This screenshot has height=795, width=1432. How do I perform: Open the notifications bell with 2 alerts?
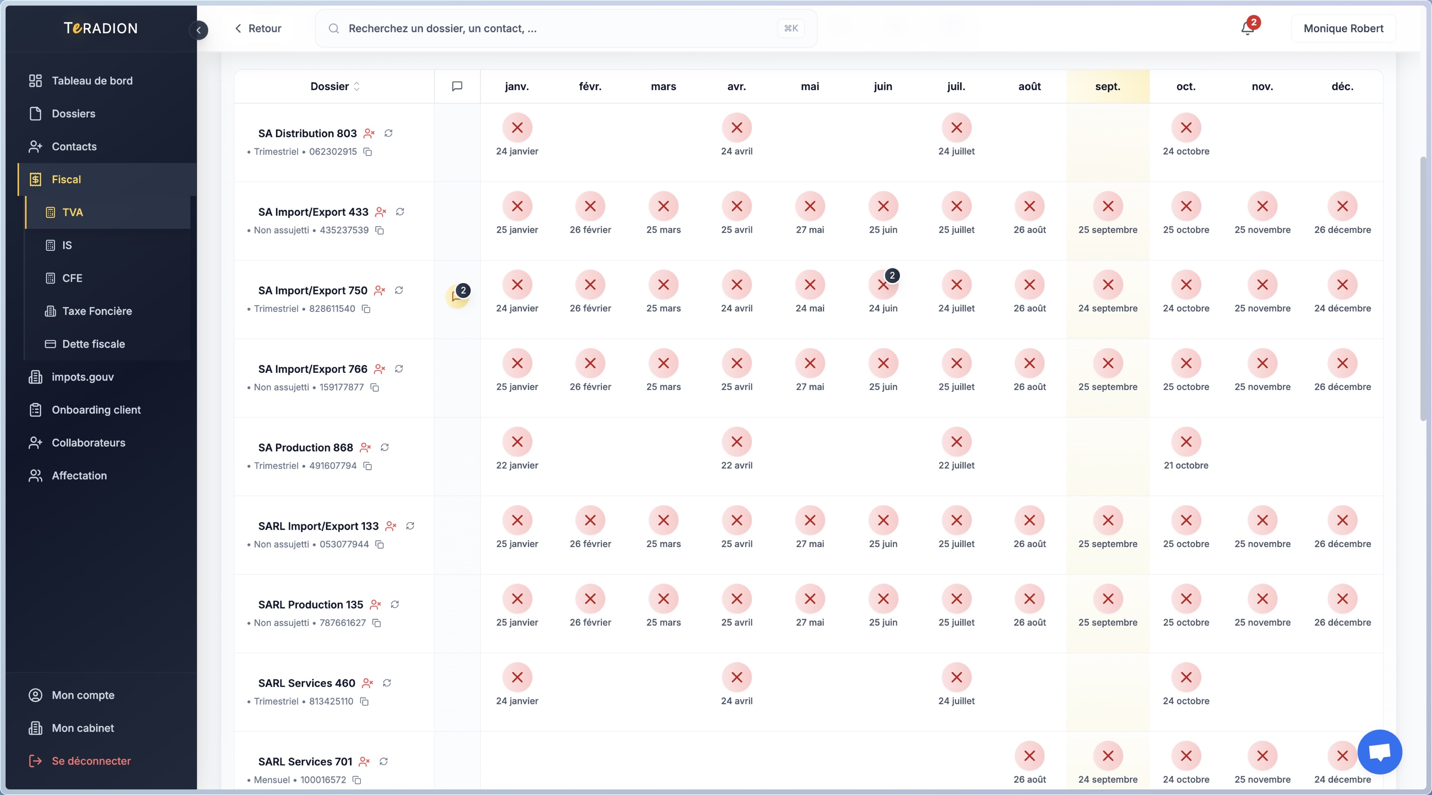pos(1247,28)
